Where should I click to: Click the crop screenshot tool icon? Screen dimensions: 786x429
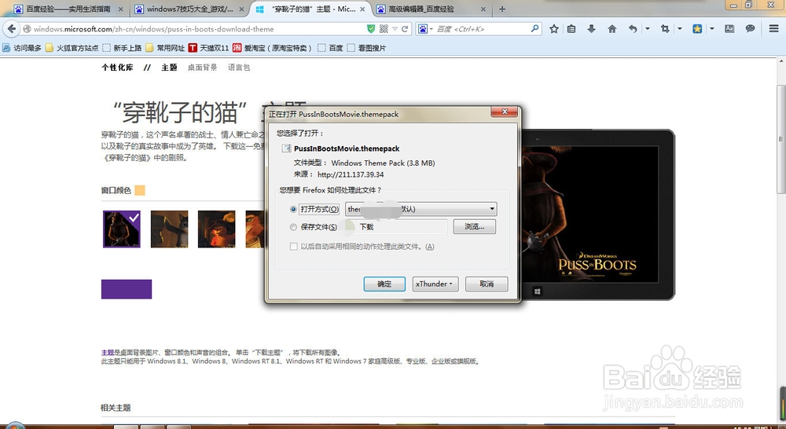click(665, 29)
